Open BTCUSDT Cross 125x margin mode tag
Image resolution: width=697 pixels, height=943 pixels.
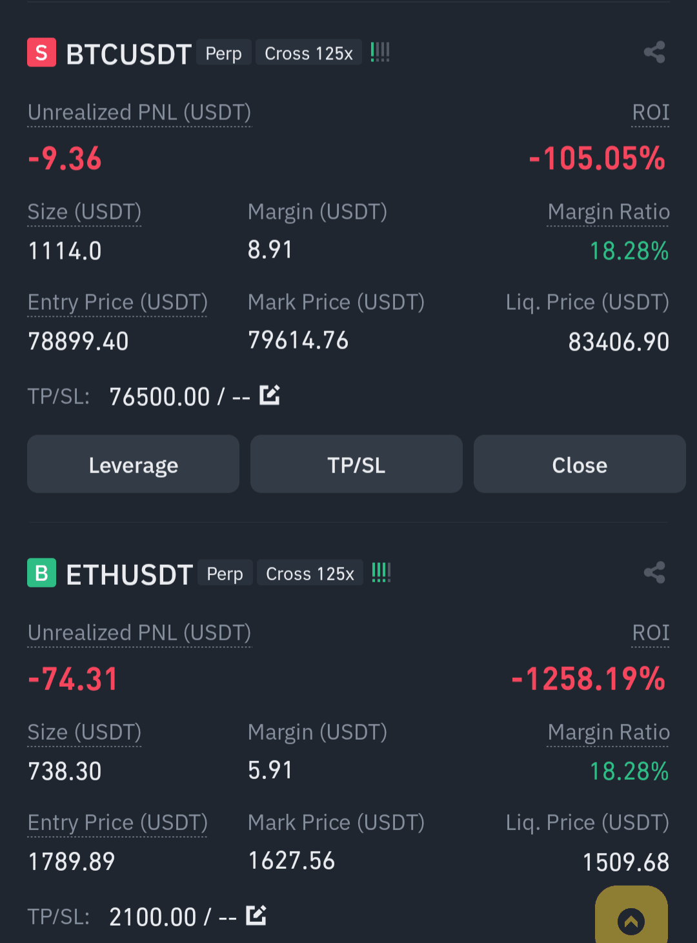point(308,53)
